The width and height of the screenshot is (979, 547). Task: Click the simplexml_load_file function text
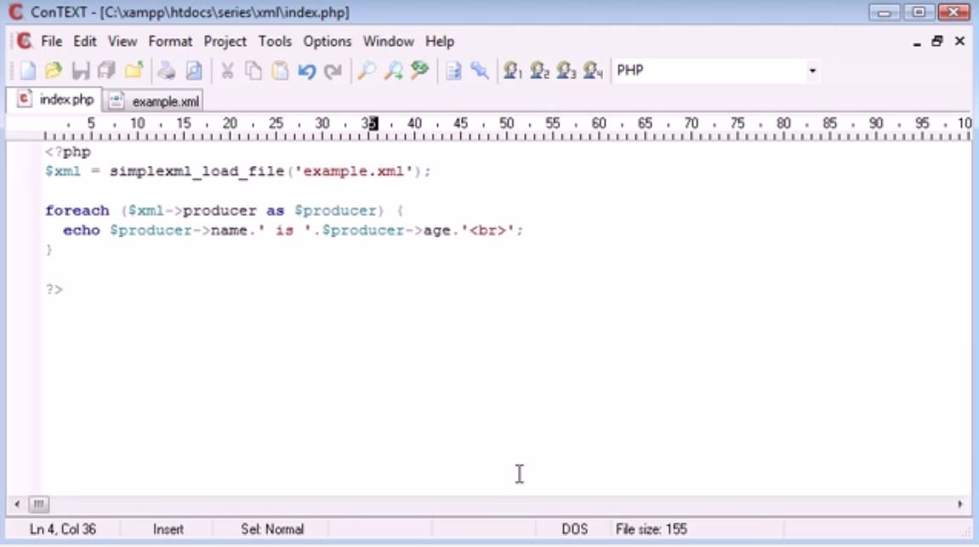pos(196,171)
